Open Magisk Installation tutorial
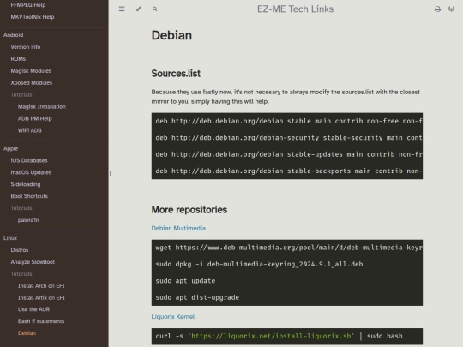This screenshot has height=347, width=463. pos(42,106)
